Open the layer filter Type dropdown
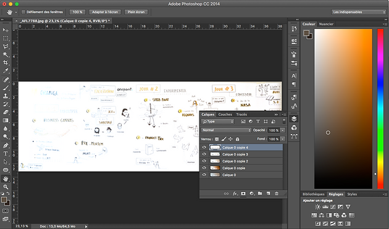Image resolution: width=389 pixels, height=229 pixels. point(218,122)
